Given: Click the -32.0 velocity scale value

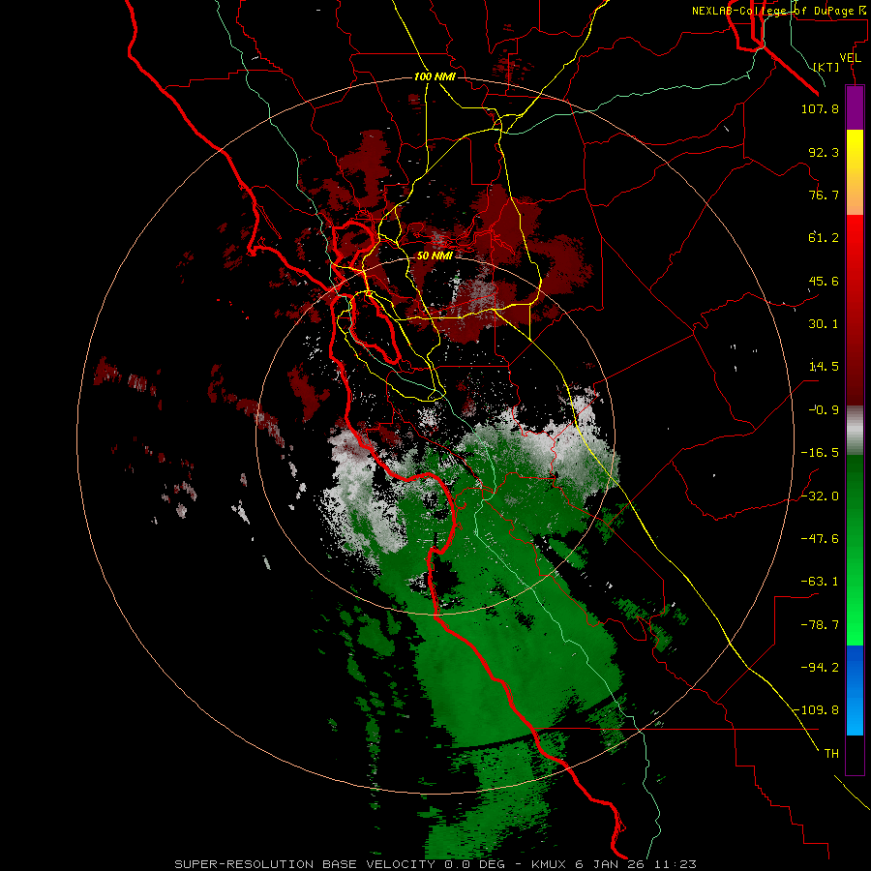Looking at the screenshot, I should [820, 496].
